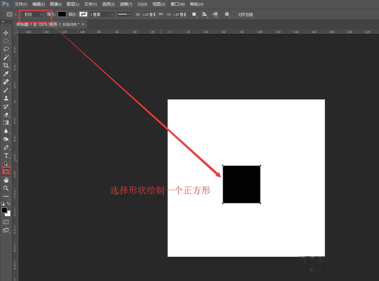Open the shape geometry settings gear

coord(227,14)
